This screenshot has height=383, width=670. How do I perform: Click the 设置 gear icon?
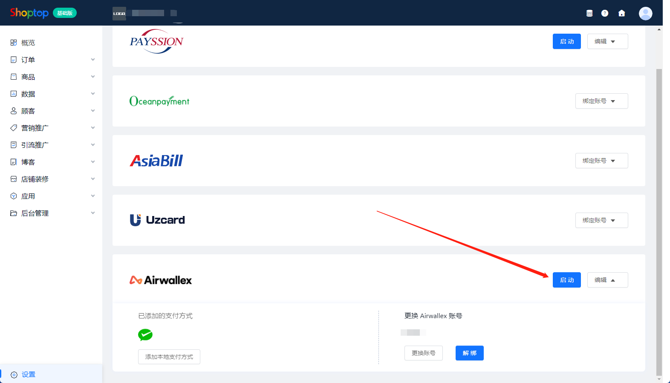point(14,375)
